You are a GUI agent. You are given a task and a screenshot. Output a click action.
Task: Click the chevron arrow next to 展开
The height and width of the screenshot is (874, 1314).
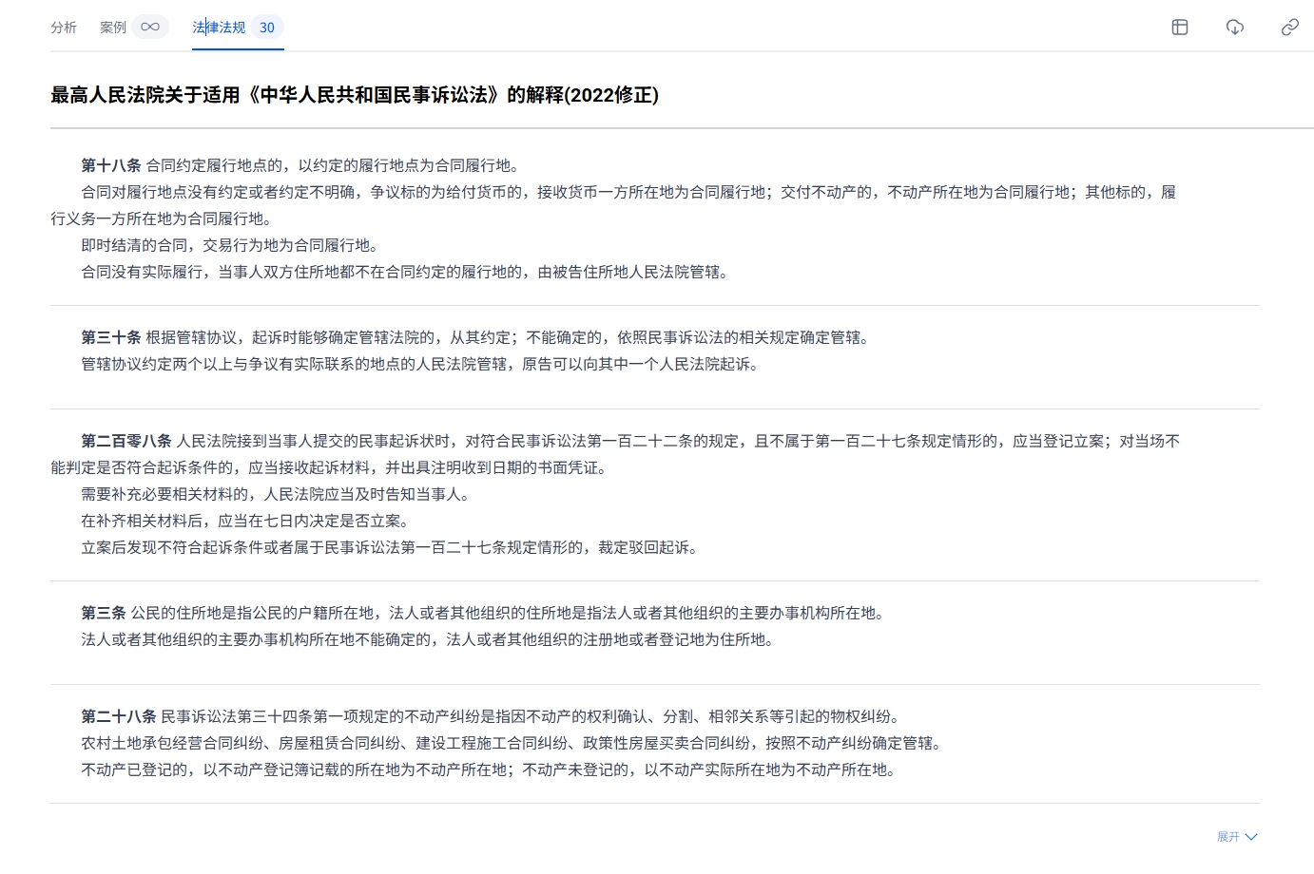pyautogui.click(x=1251, y=837)
